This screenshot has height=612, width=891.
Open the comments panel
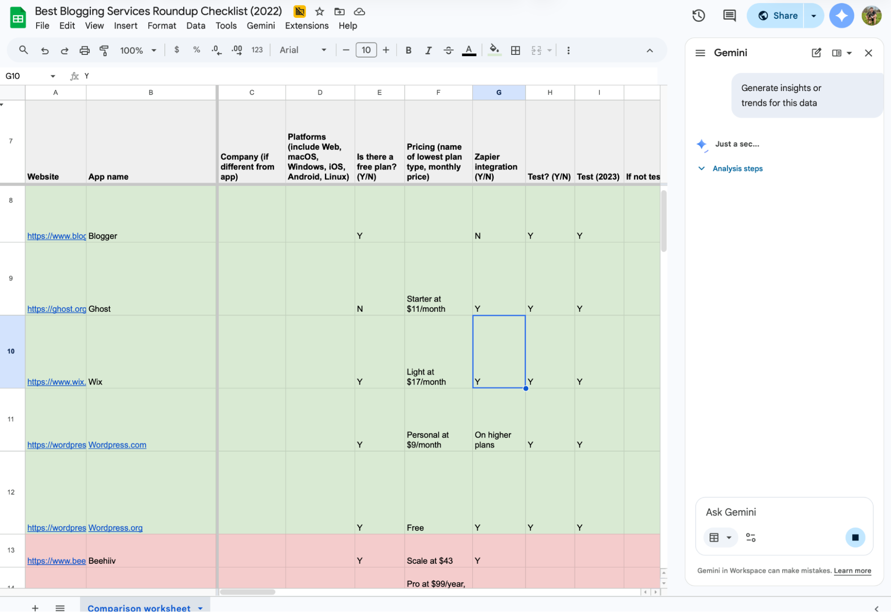[x=729, y=15]
